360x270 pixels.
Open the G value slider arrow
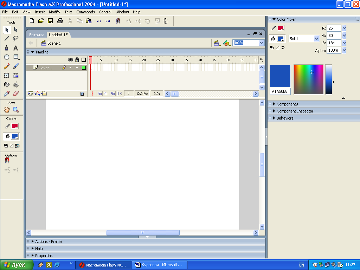click(344, 36)
